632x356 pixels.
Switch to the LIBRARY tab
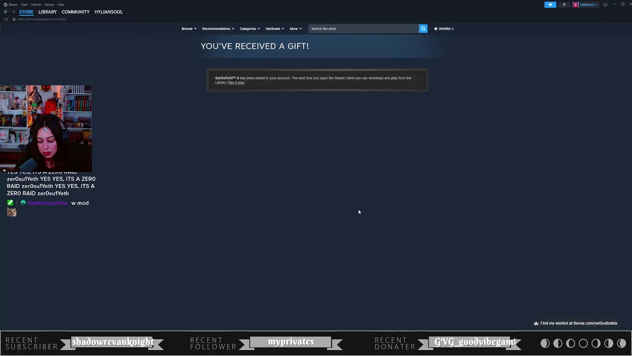pyautogui.click(x=47, y=12)
